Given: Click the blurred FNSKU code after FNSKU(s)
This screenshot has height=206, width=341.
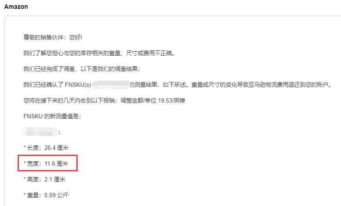Looking at the screenshot, I should [111, 85].
